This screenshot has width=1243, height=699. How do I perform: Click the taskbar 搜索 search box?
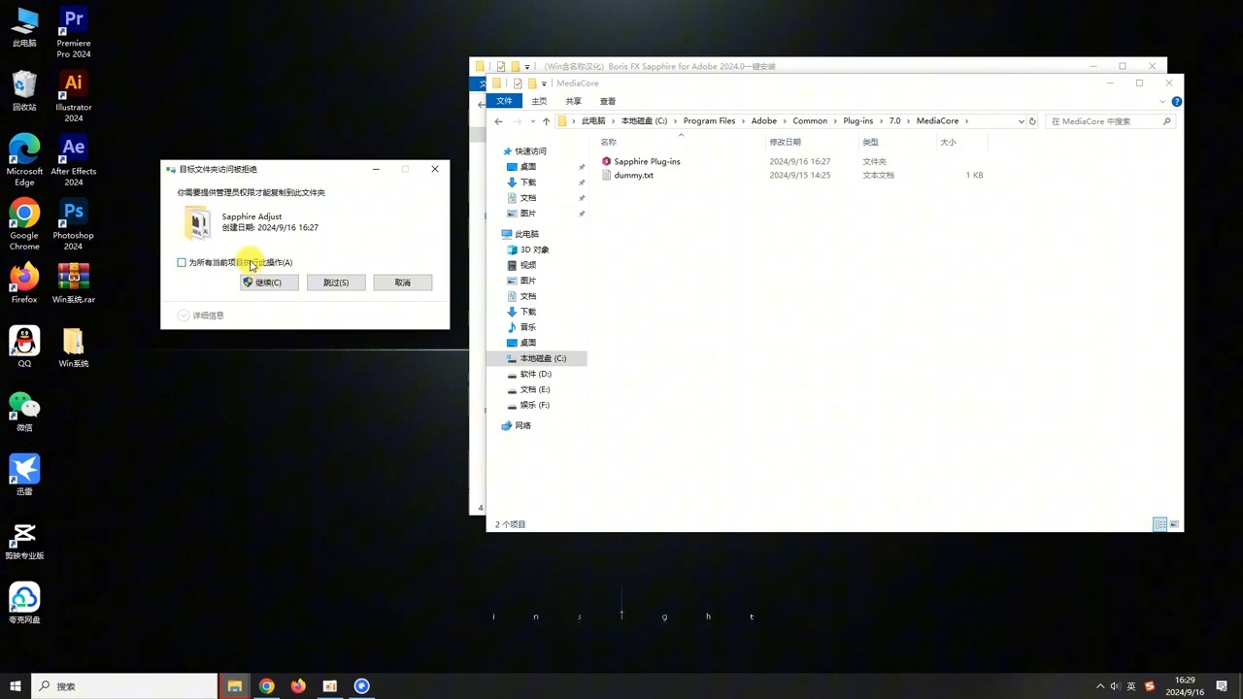tap(124, 686)
